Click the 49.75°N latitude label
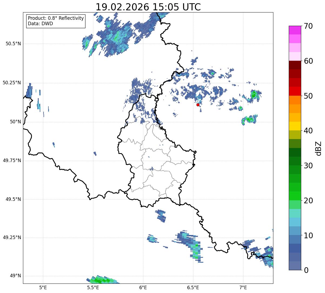 pyautogui.click(x=12, y=160)
